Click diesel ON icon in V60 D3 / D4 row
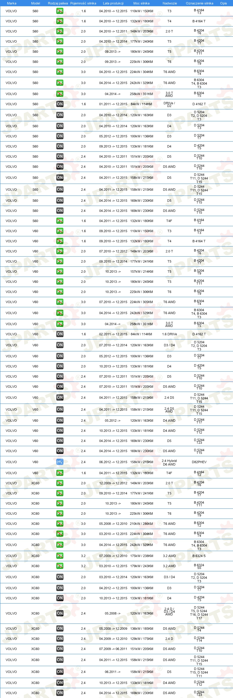 [x=60, y=345]
